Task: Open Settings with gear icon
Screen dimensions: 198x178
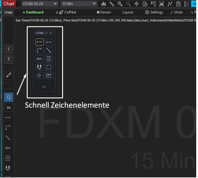Action: [x=154, y=12]
